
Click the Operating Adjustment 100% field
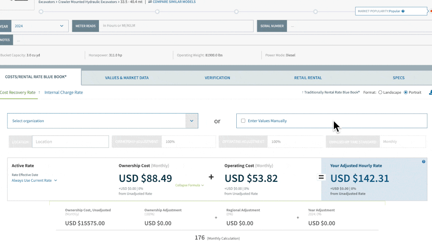[295, 142]
